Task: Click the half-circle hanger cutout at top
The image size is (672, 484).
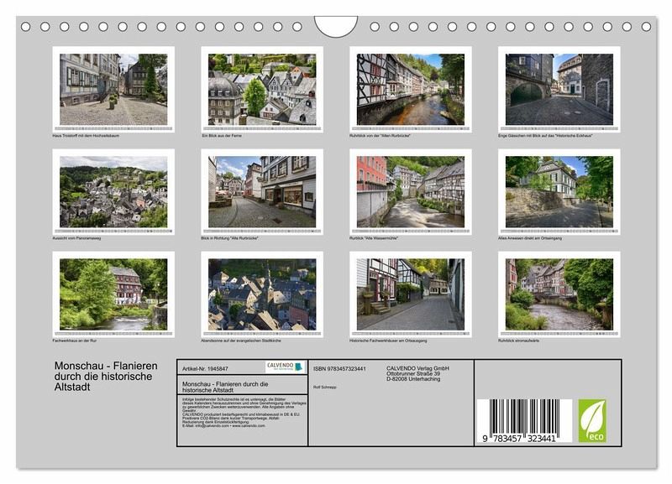Action: click(x=336, y=25)
